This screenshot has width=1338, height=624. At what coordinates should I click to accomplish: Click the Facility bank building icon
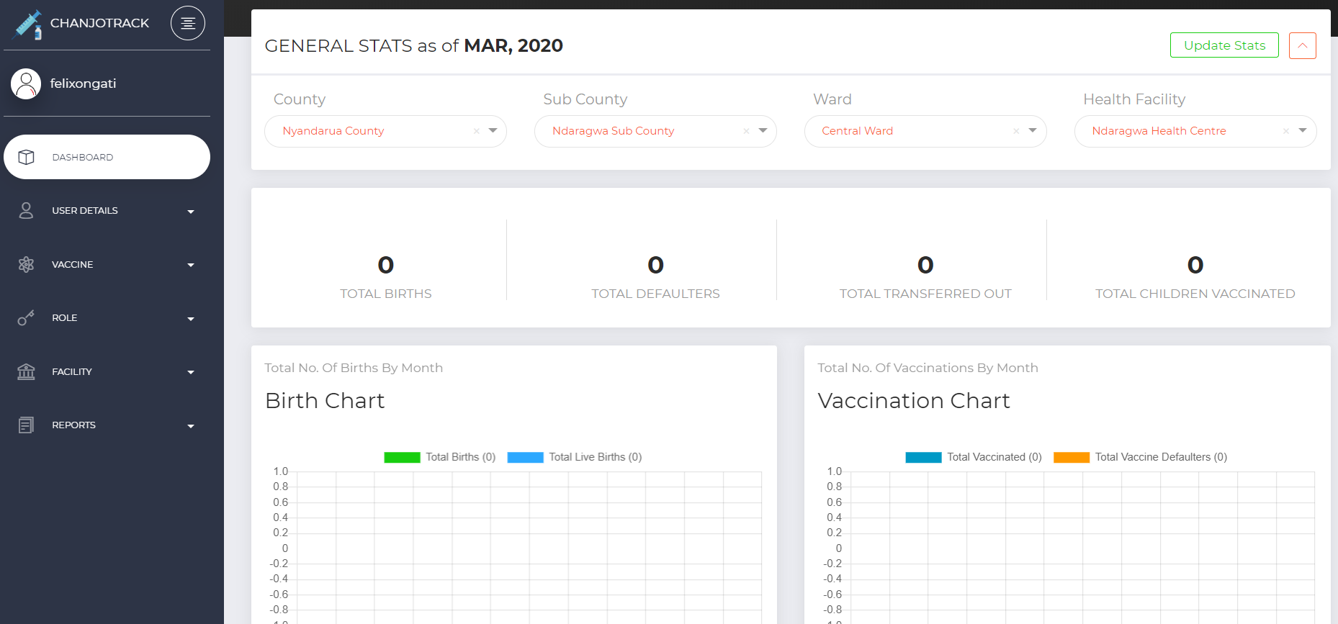(26, 371)
